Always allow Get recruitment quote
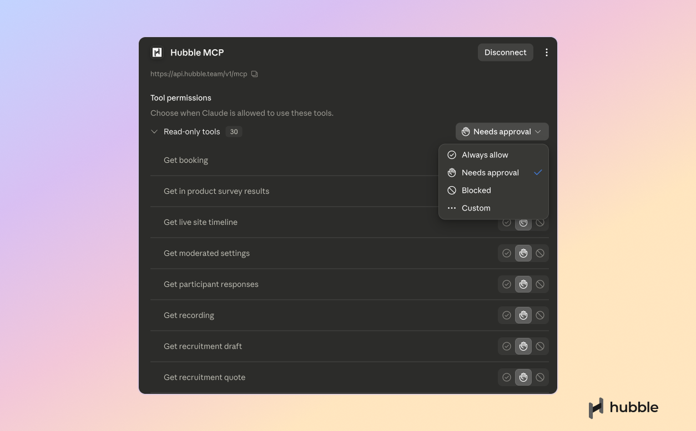This screenshot has width=696, height=431. click(507, 377)
